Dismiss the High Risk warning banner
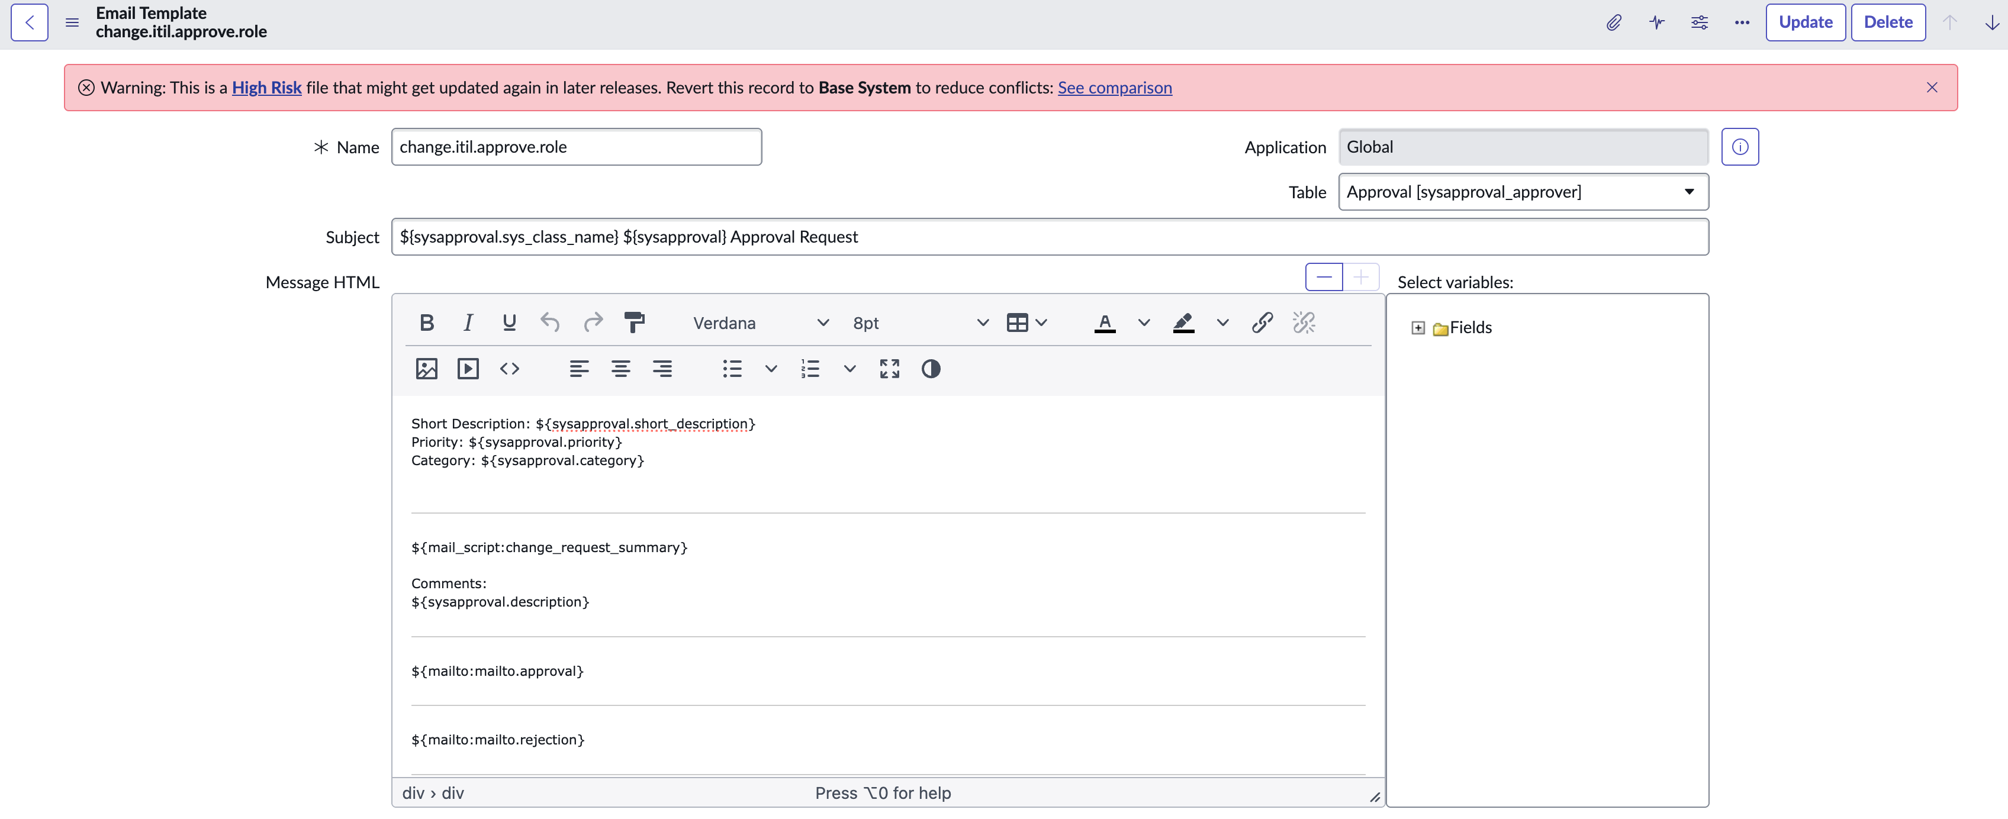This screenshot has width=2008, height=819. tap(1932, 87)
